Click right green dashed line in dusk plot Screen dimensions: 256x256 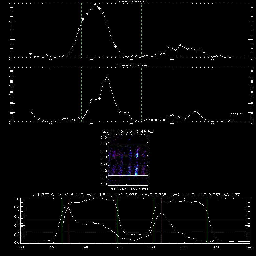click(141, 95)
